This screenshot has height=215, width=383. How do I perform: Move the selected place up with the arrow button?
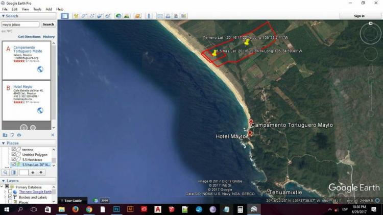[33, 173]
